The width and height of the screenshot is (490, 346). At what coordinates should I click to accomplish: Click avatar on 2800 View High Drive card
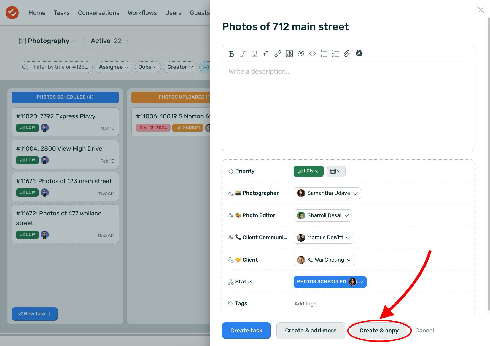pyautogui.click(x=45, y=160)
